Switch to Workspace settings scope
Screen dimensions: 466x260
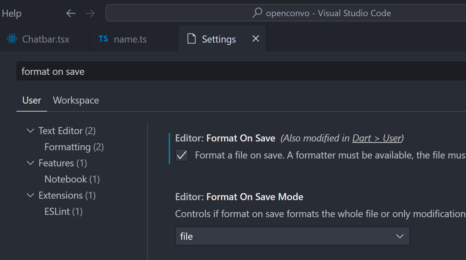point(76,100)
